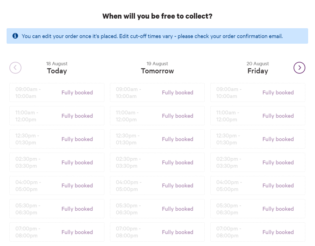
Task: Click the 20 August Friday heading
Action: point(258,68)
